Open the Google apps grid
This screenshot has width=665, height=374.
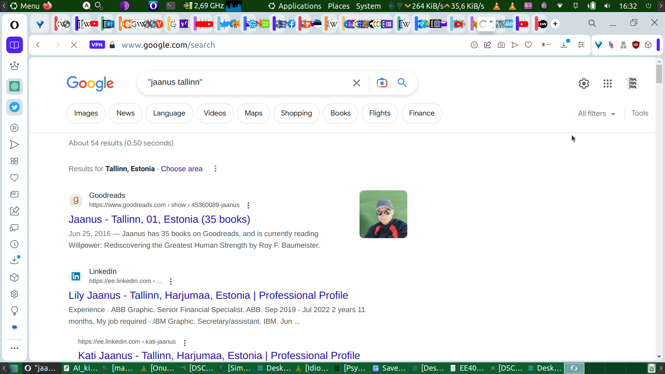[608, 84]
